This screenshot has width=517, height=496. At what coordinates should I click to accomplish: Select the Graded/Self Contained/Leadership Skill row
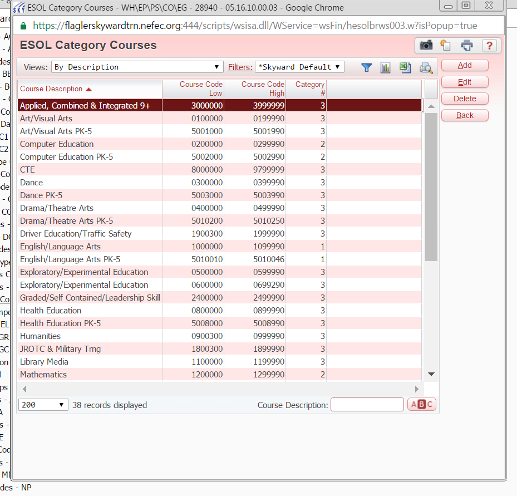[x=220, y=298]
